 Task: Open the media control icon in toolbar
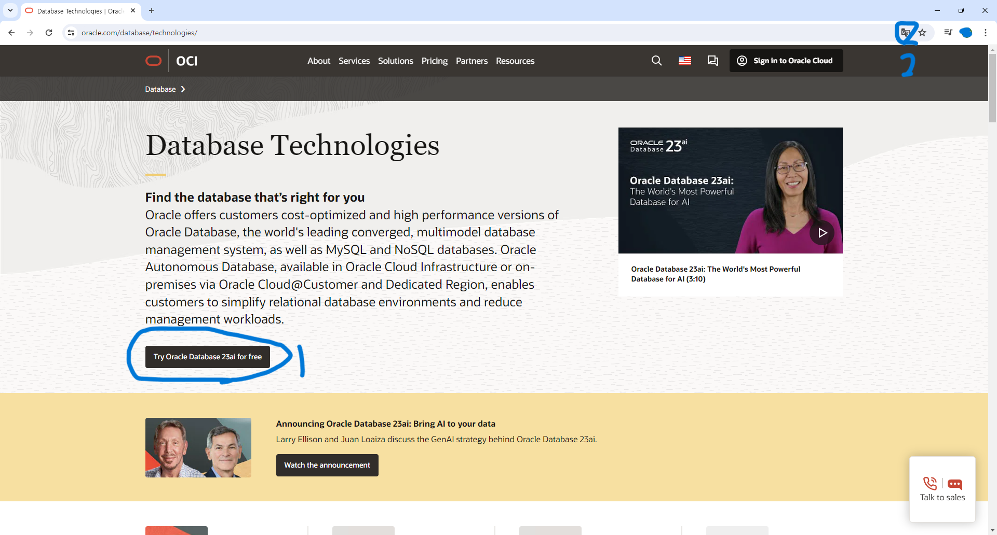click(948, 33)
